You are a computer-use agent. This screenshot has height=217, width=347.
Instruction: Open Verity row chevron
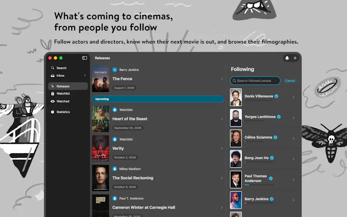(x=222, y=148)
